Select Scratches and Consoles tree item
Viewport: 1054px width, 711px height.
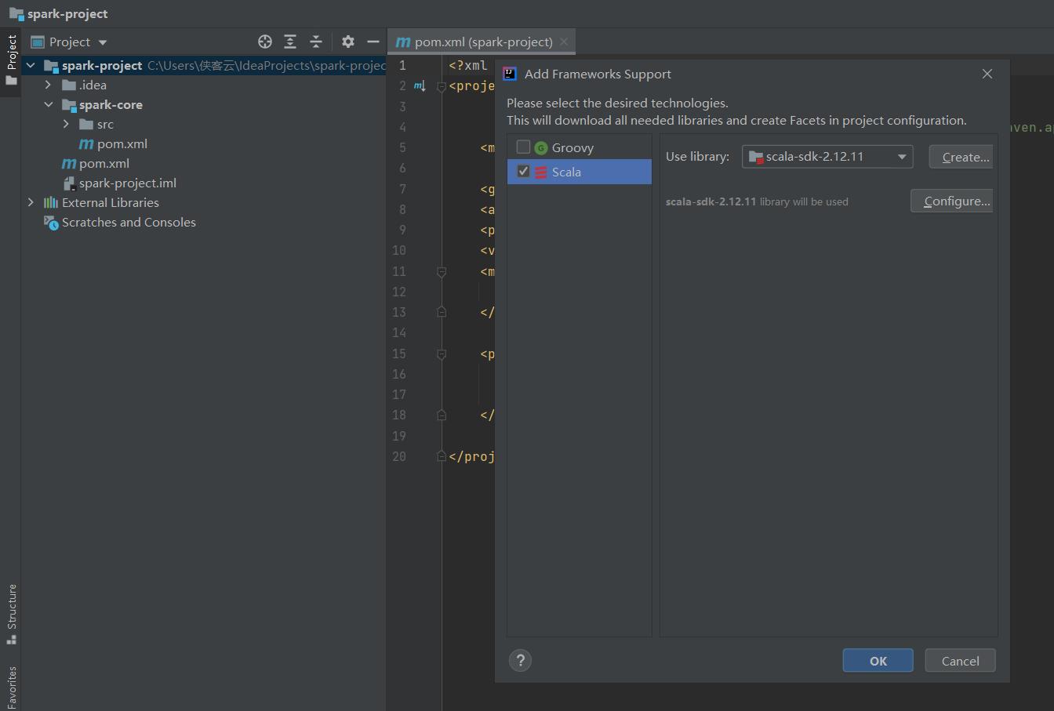tap(129, 223)
